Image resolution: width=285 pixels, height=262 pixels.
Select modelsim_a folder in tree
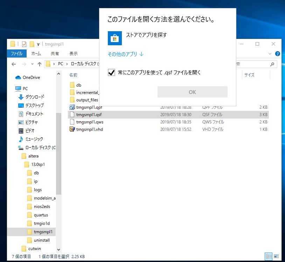click(41, 198)
